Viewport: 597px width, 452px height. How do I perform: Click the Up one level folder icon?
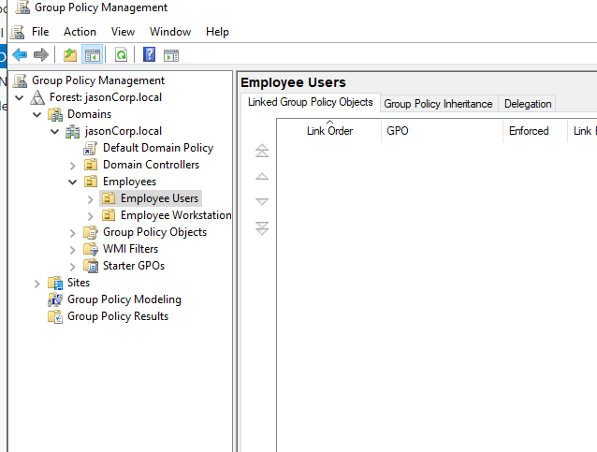click(70, 55)
